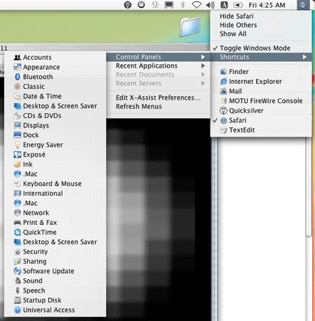Click the Startup Disk icon

click(x=17, y=300)
